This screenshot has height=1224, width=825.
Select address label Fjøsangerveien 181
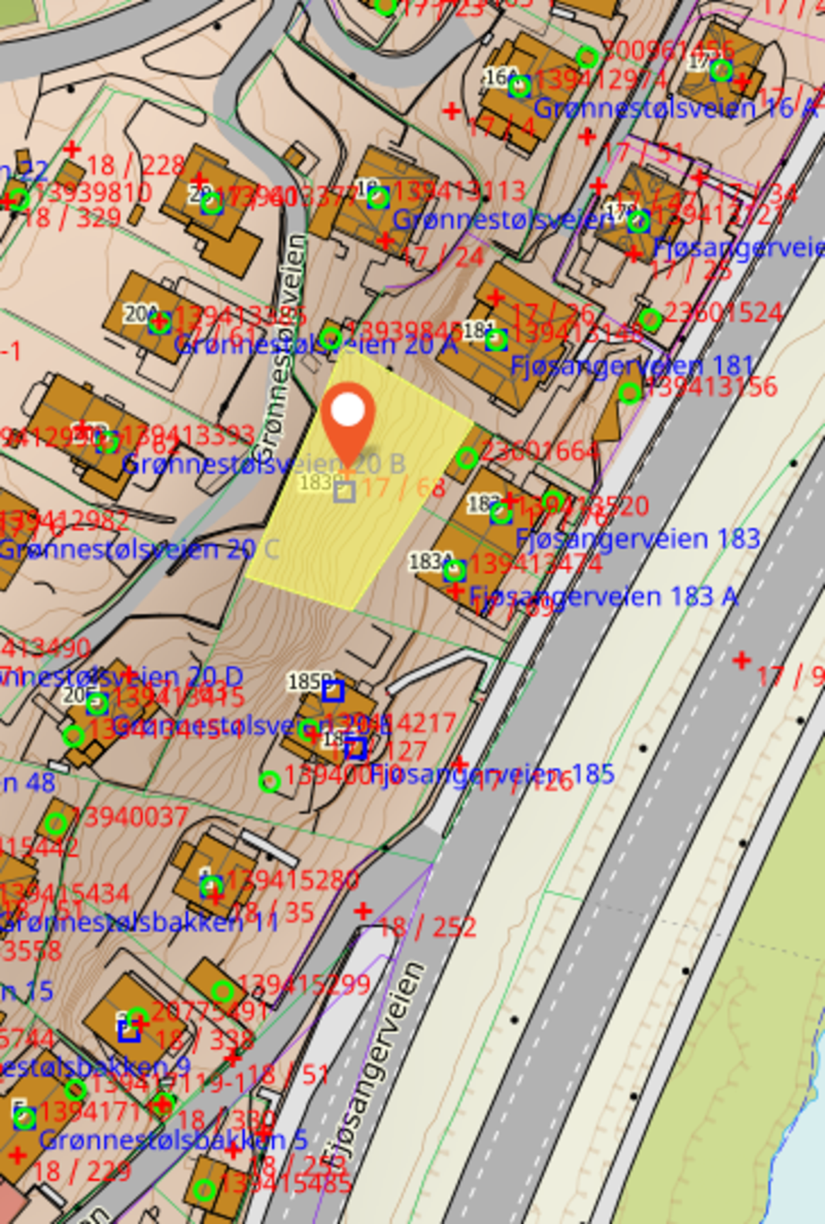[632, 365]
